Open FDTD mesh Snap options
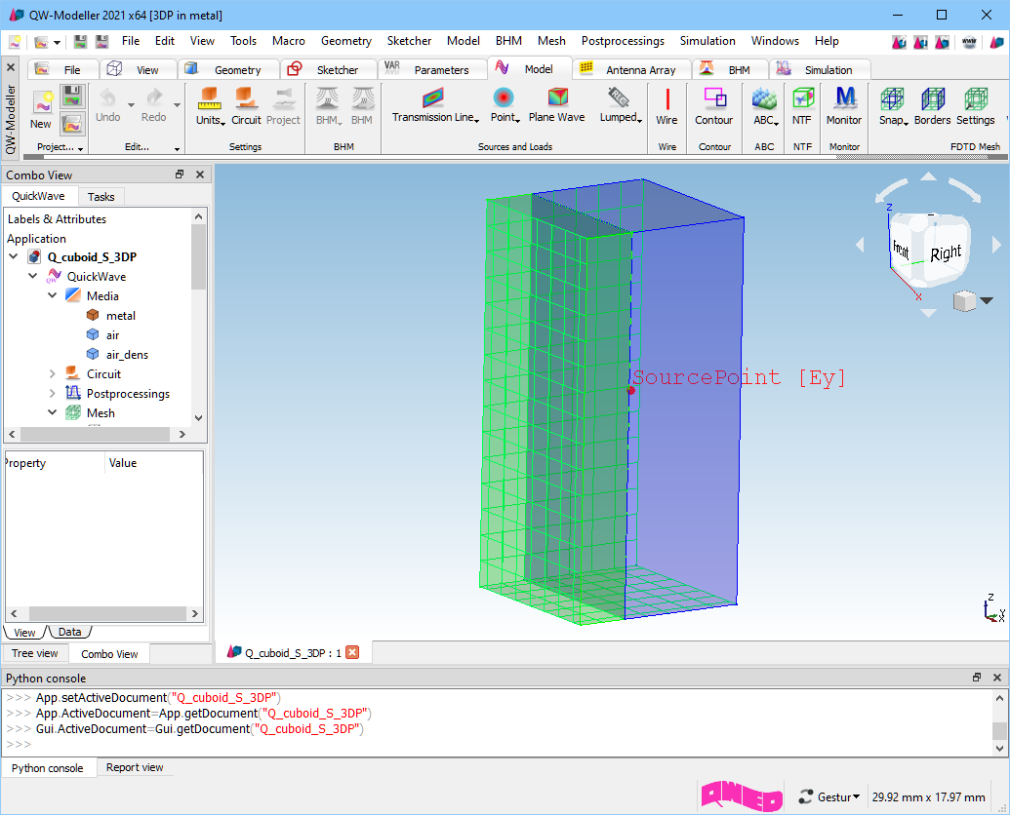The image size is (1010, 815). click(893, 107)
